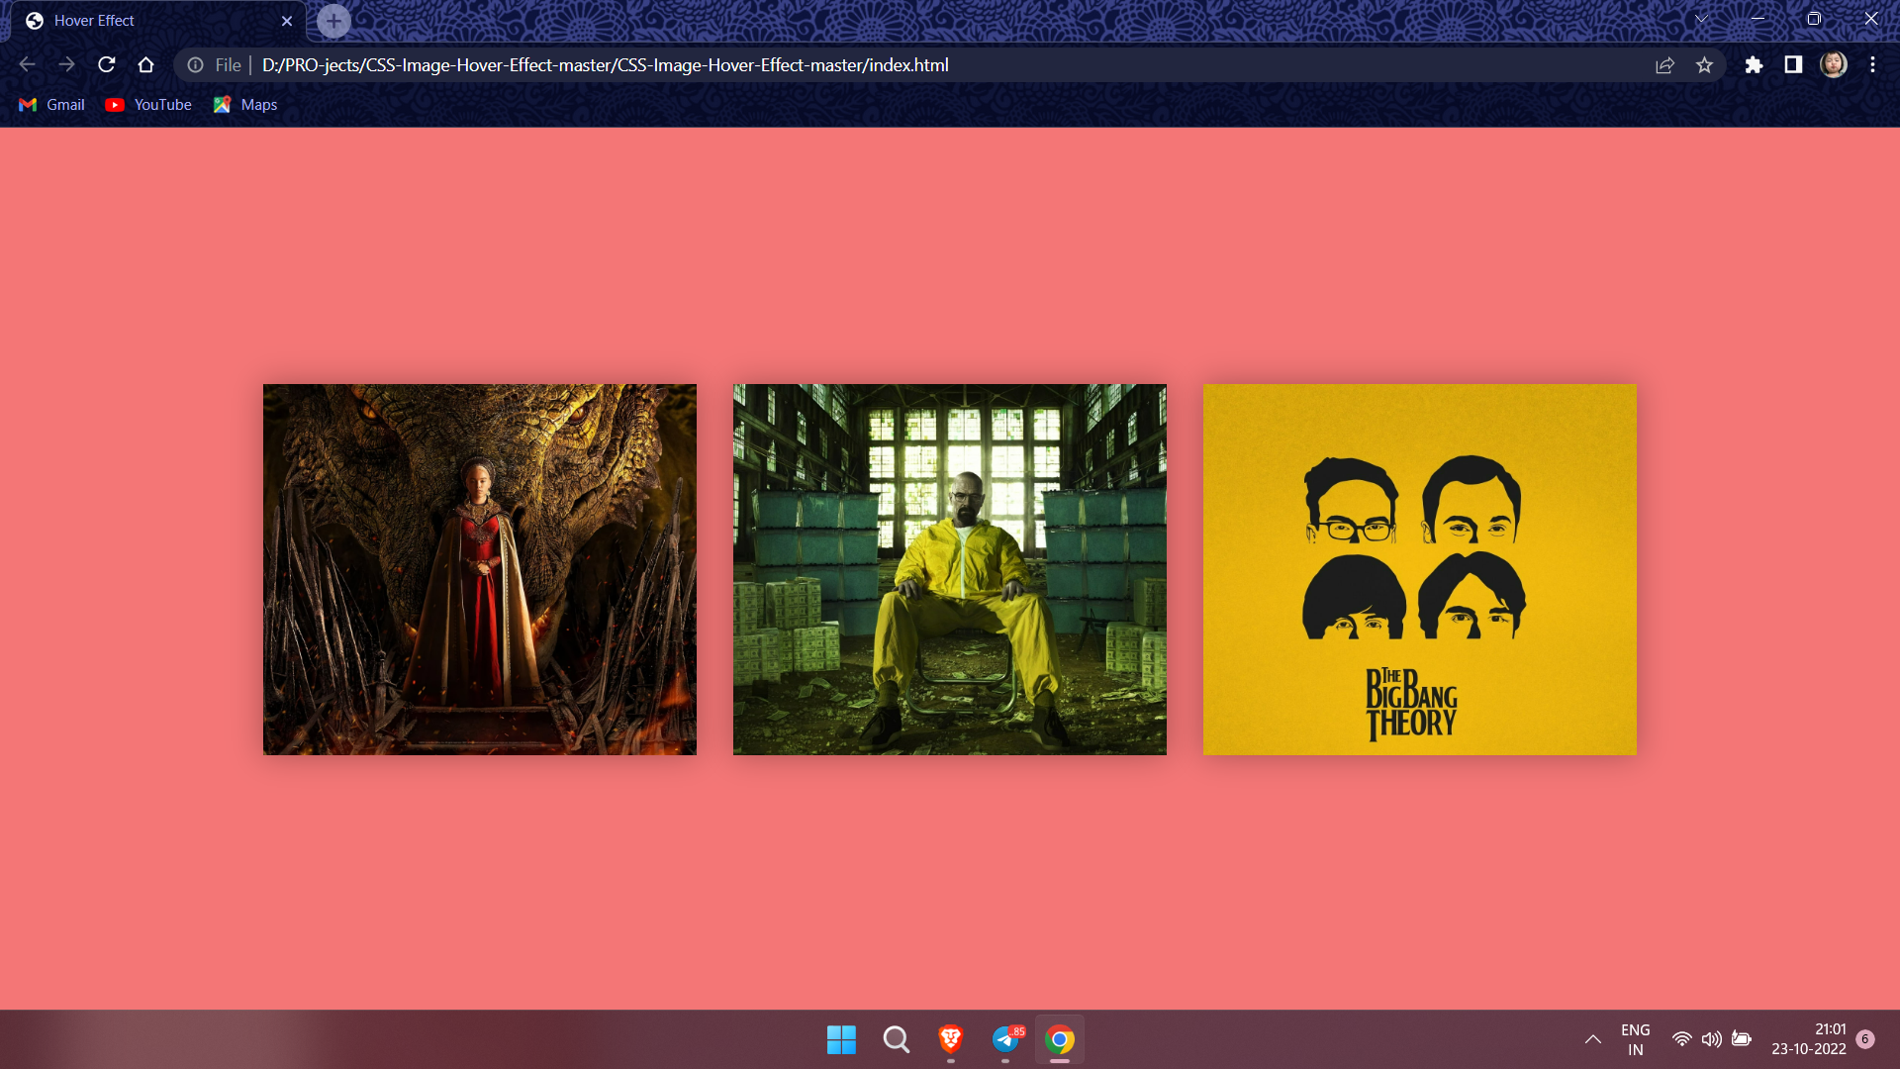Click the Breaking Bad image
The image size is (1900, 1069).
[x=949, y=569]
